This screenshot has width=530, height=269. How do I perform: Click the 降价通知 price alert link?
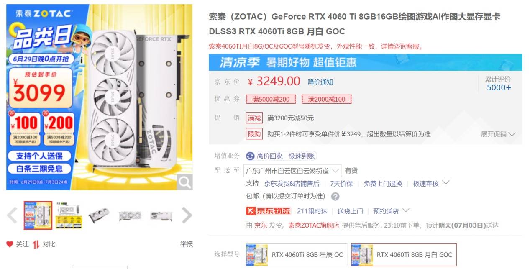pos(320,82)
